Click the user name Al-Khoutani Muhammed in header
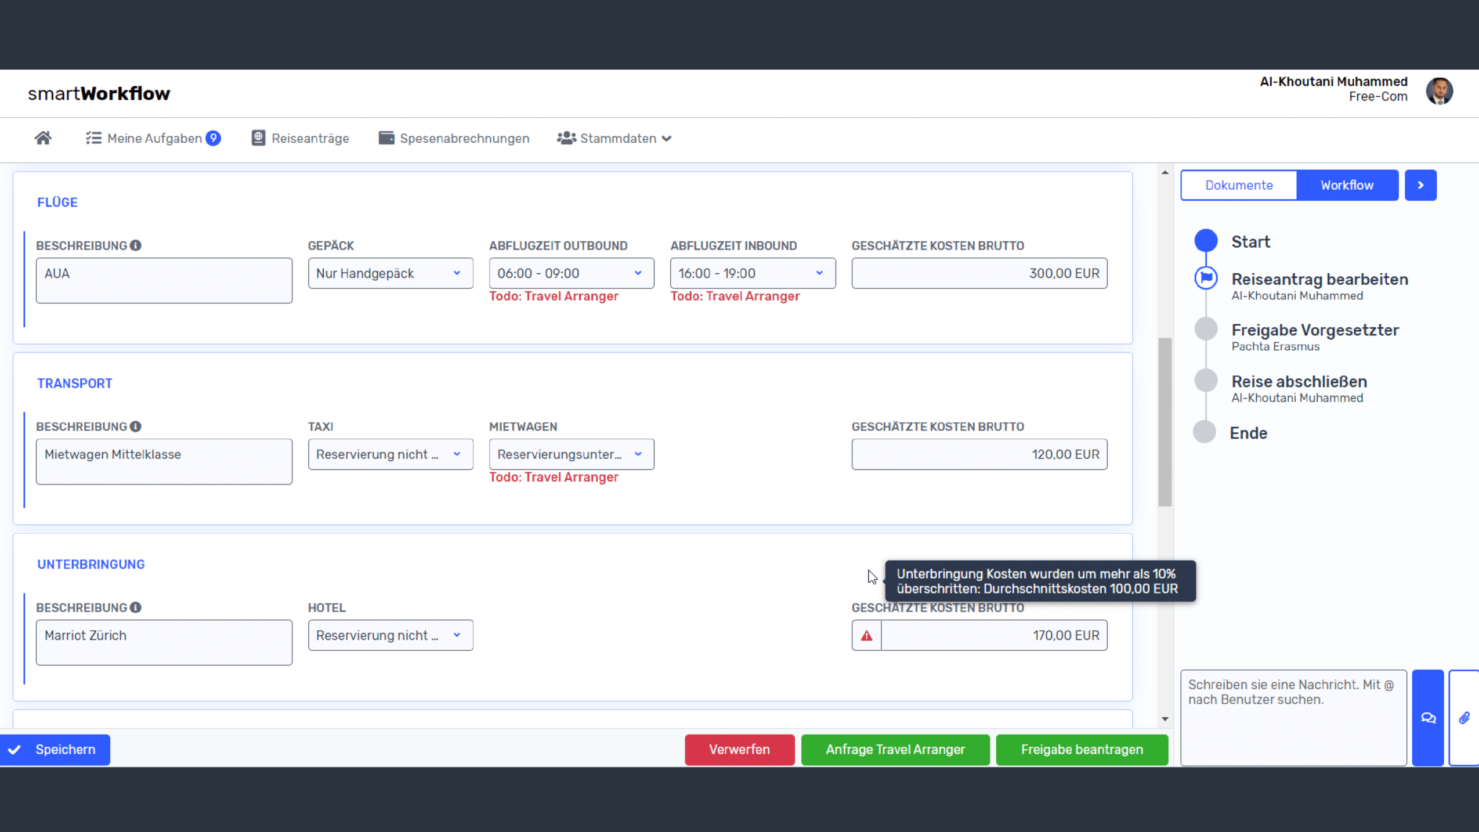Screen dimensions: 1479x832 pyautogui.click(x=1333, y=82)
